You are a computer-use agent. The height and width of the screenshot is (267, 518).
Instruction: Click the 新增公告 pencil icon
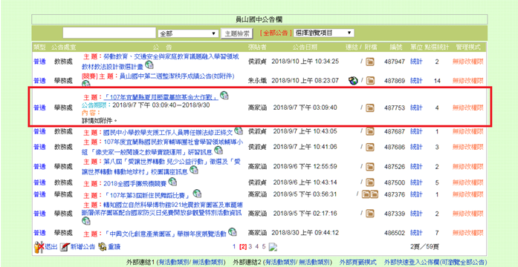[x=65, y=246]
